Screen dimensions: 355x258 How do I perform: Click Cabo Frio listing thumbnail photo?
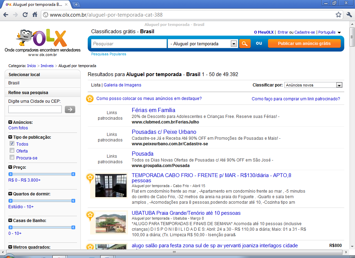click(111, 185)
